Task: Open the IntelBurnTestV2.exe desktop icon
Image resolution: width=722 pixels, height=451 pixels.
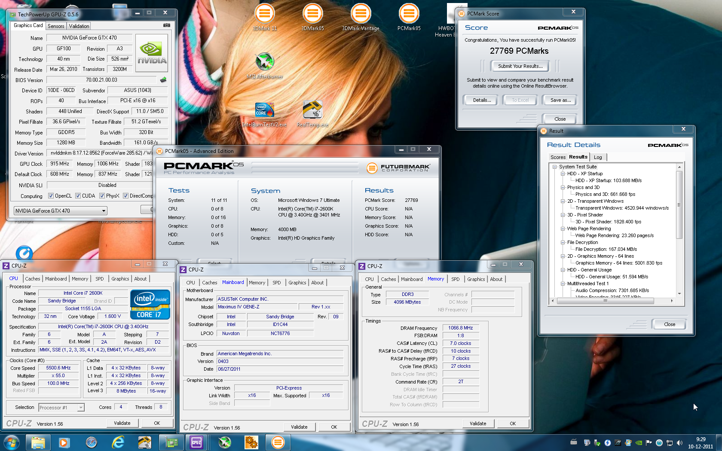Action: [x=264, y=114]
